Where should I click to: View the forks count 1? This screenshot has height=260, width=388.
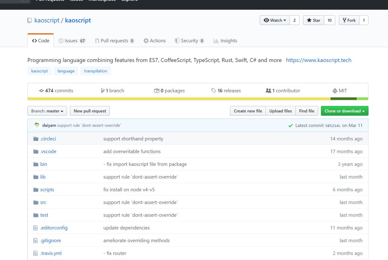[x=364, y=20]
